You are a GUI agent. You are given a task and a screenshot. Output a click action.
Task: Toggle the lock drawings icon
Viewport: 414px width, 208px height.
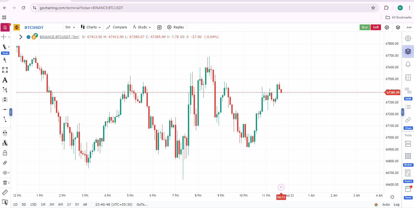pyautogui.click(x=5, y=153)
